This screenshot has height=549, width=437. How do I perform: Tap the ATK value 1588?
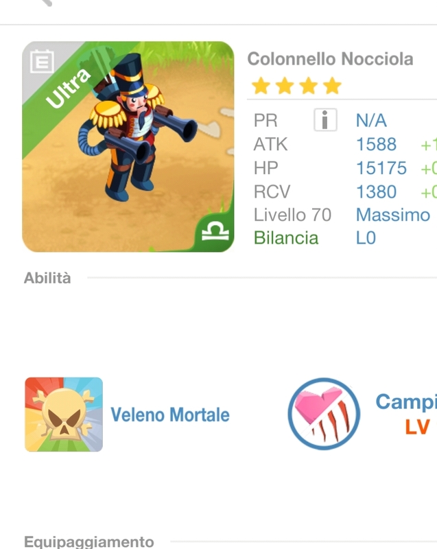click(376, 144)
